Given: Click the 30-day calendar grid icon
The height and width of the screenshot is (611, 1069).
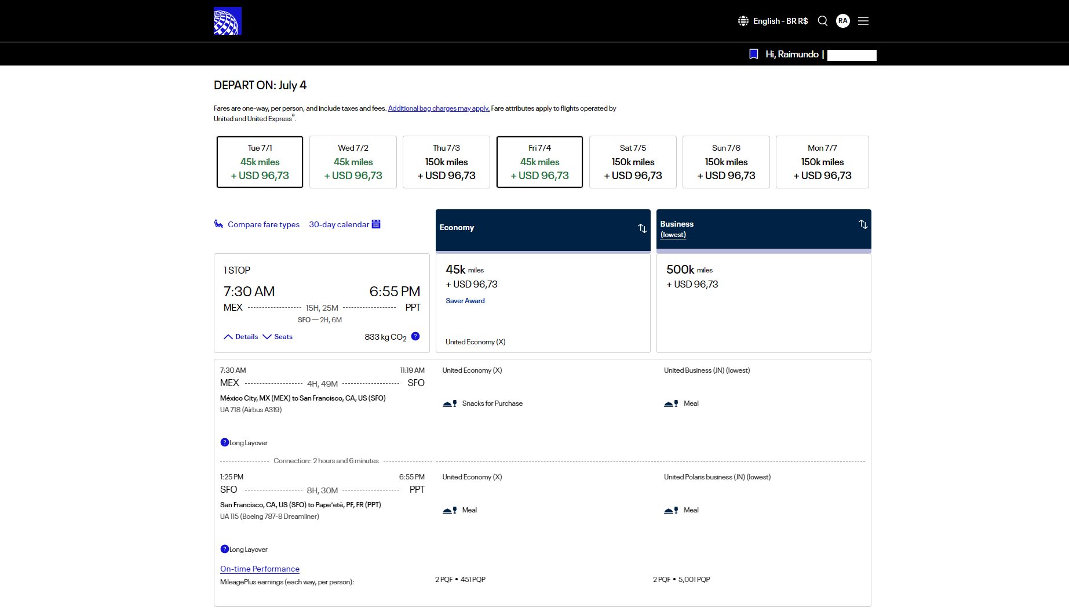Looking at the screenshot, I should 376,224.
